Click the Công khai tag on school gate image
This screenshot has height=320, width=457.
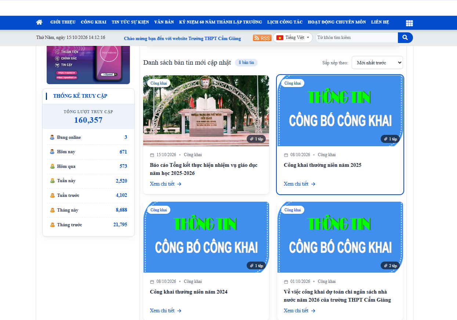(159, 83)
